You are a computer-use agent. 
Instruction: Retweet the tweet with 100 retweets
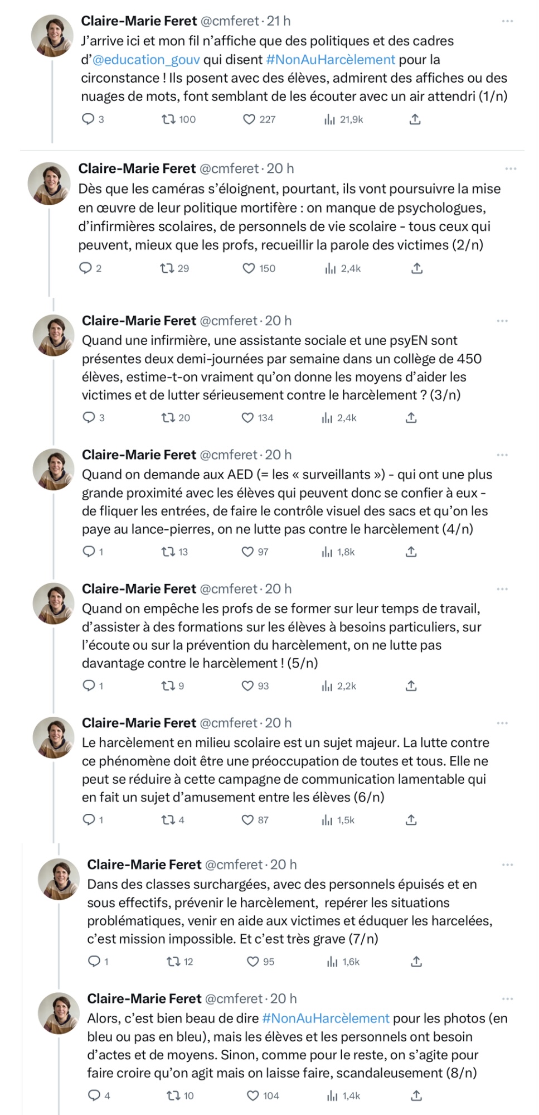point(169,119)
